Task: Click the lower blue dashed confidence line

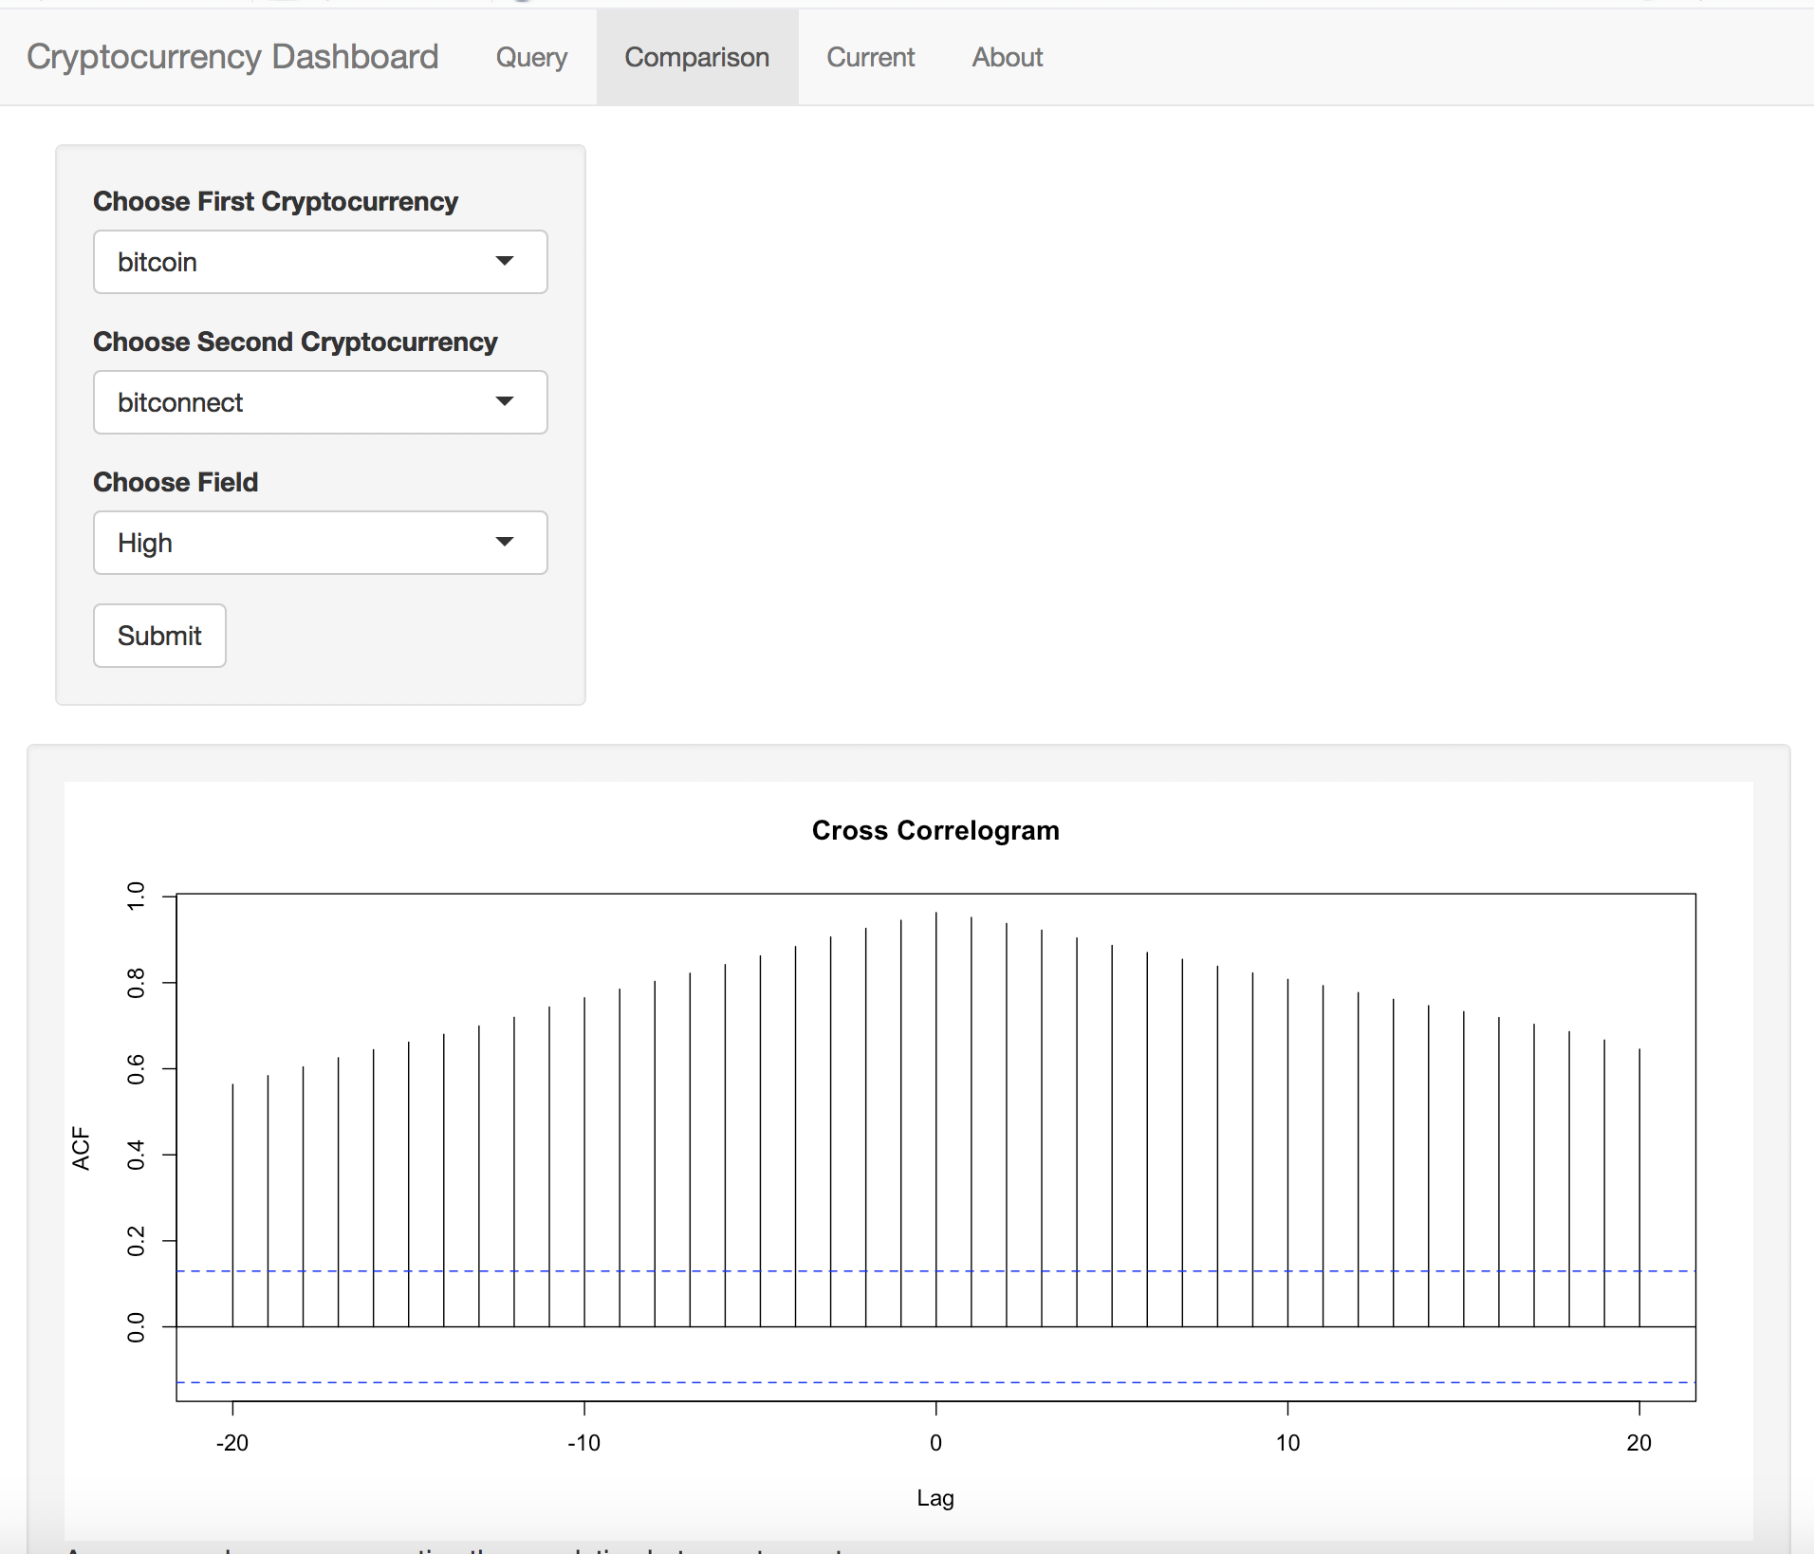Action: tap(935, 1382)
